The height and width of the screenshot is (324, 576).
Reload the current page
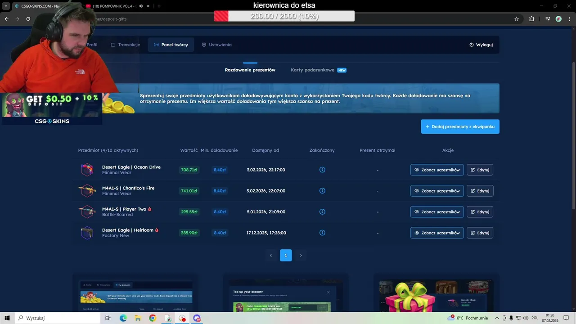pyautogui.click(x=28, y=19)
